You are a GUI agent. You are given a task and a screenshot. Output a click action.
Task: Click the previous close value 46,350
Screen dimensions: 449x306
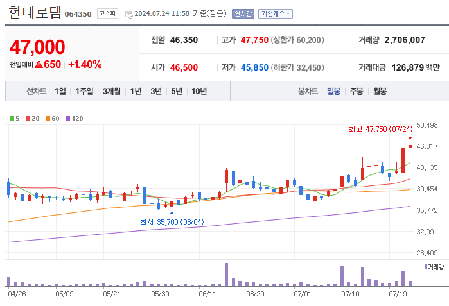pyautogui.click(x=184, y=40)
